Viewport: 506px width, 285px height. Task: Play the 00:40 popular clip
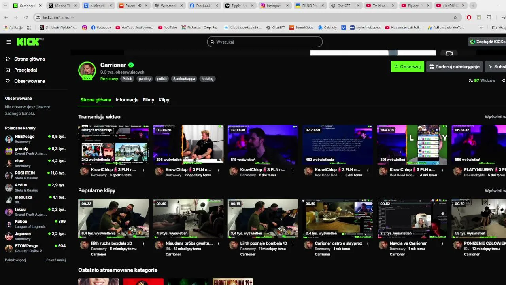click(x=188, y=218)
